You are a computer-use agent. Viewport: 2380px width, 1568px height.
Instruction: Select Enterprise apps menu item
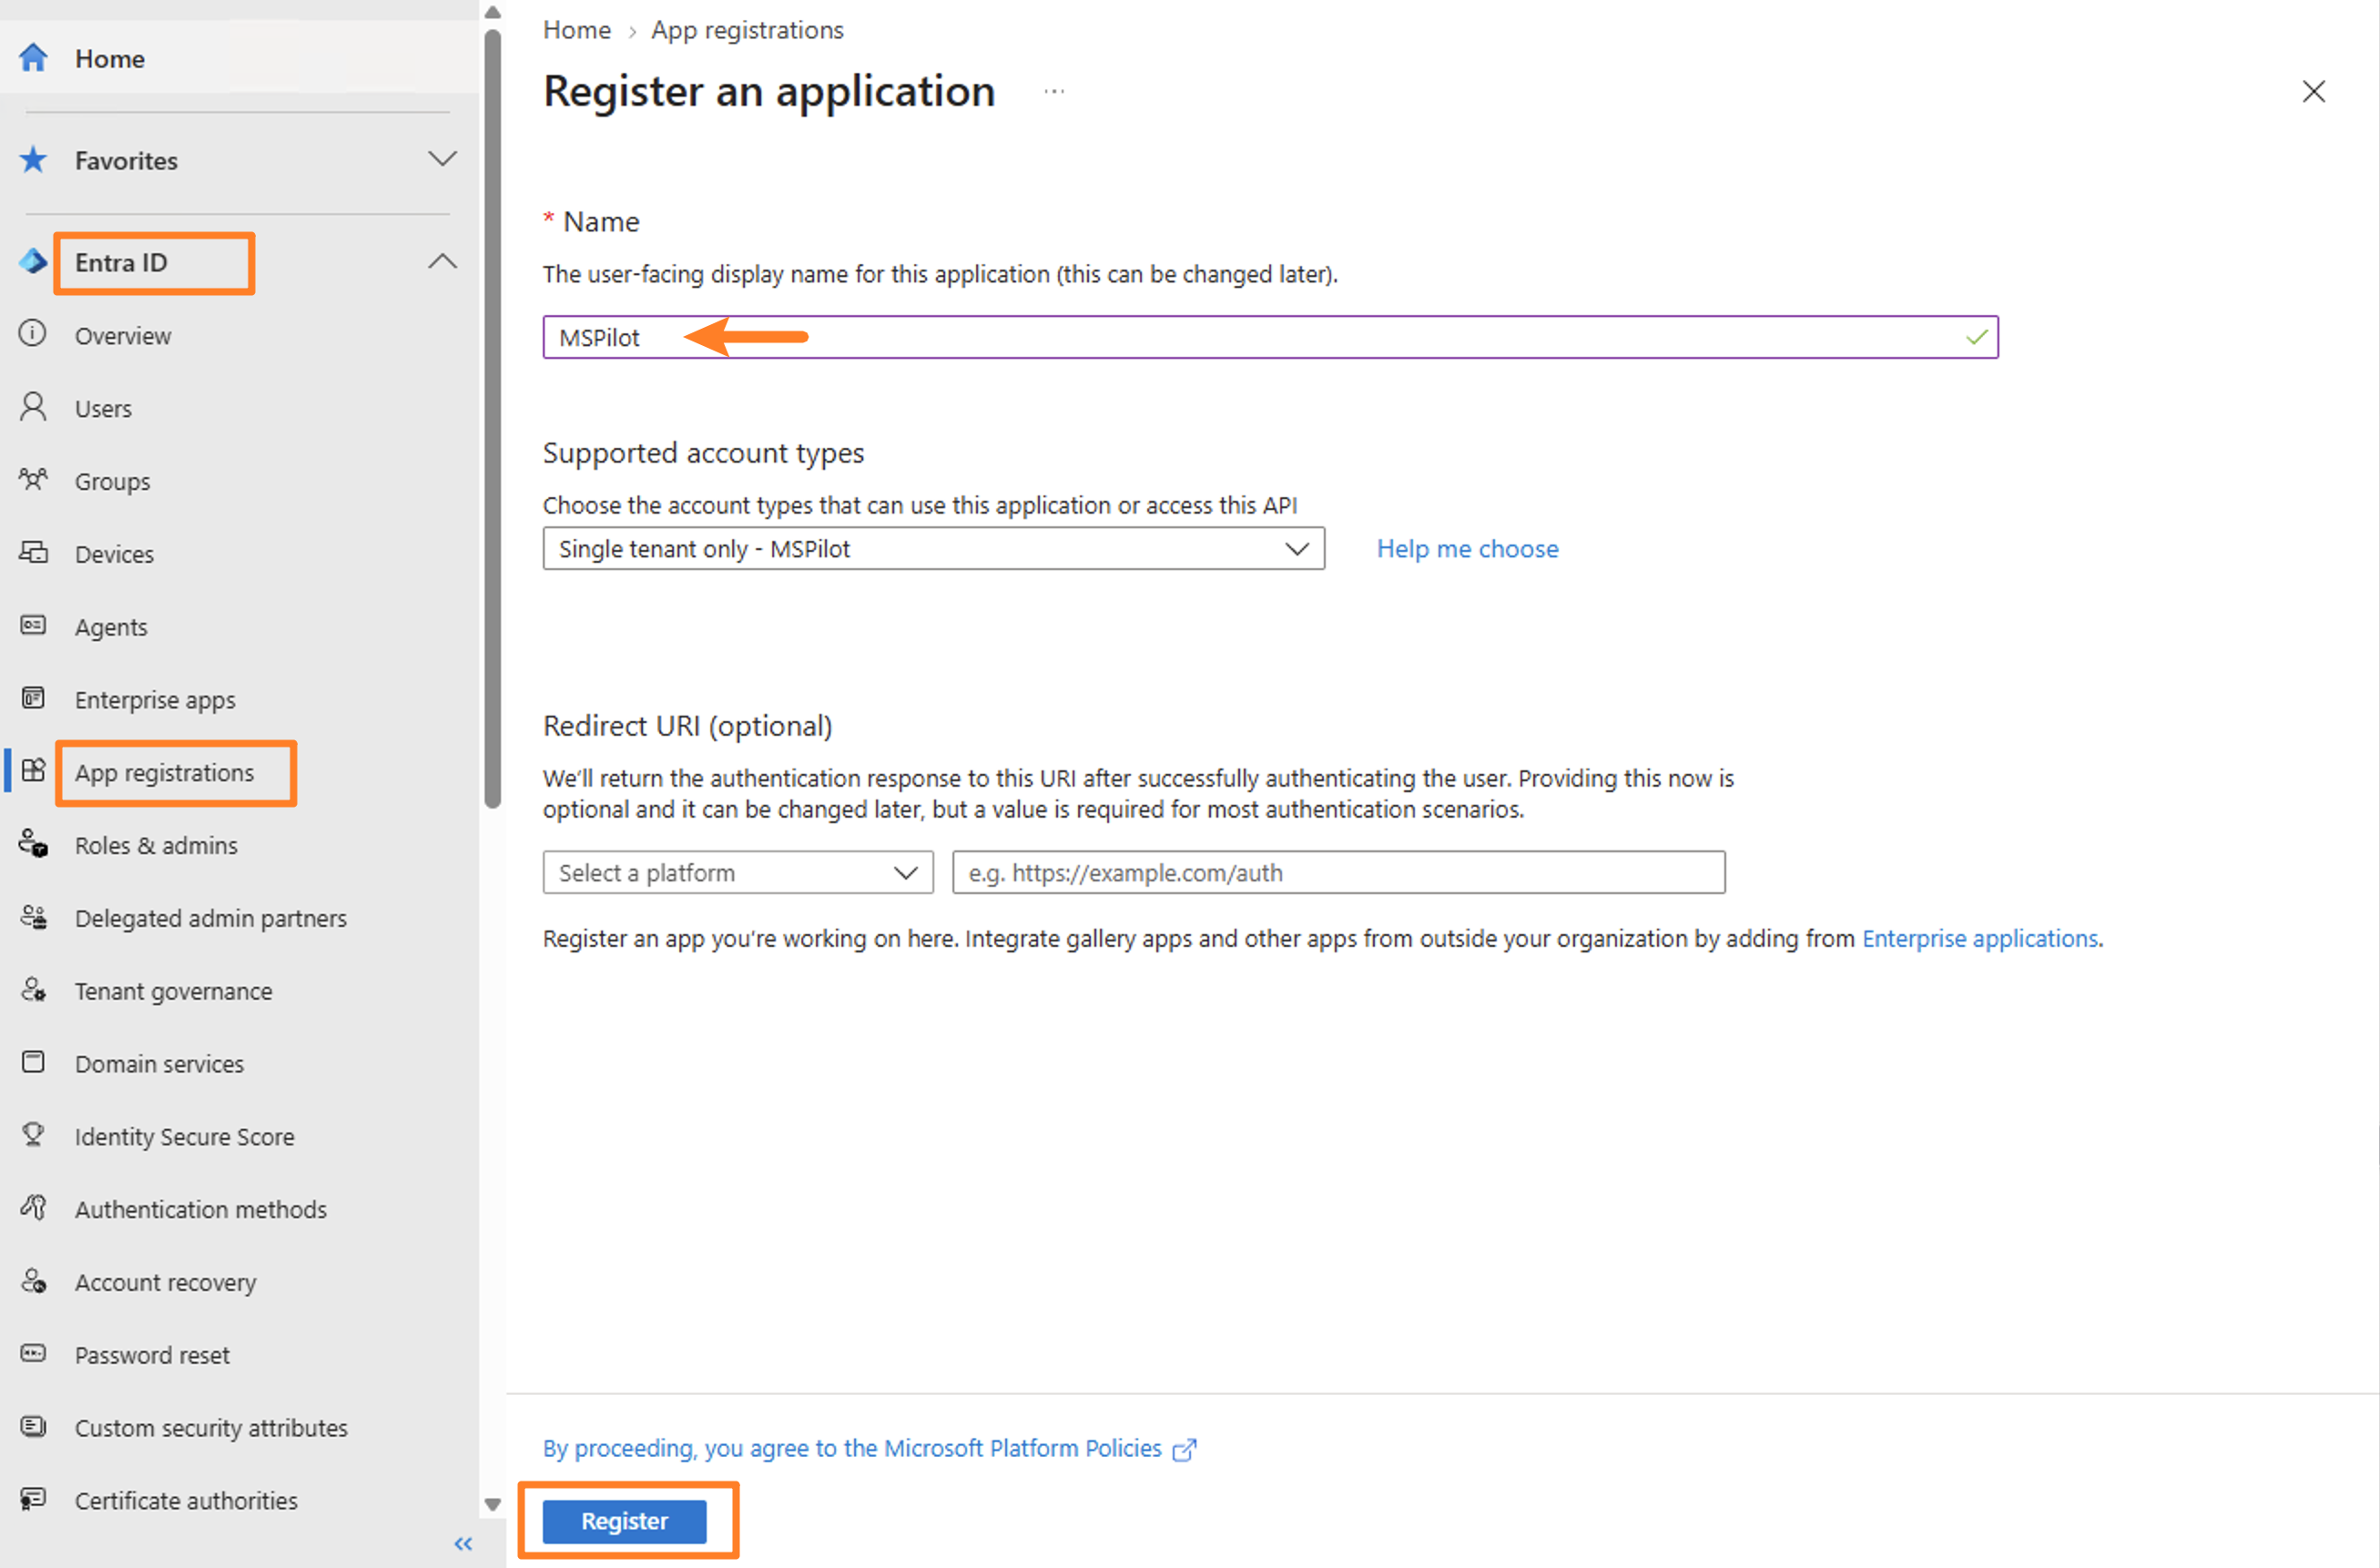click(x=155, y=700)
